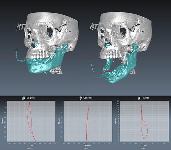Click the Incisor legend marker under Axial plot
Viewport: 171px width, 150px height.
pyautogui.click(x=139, y=148)
